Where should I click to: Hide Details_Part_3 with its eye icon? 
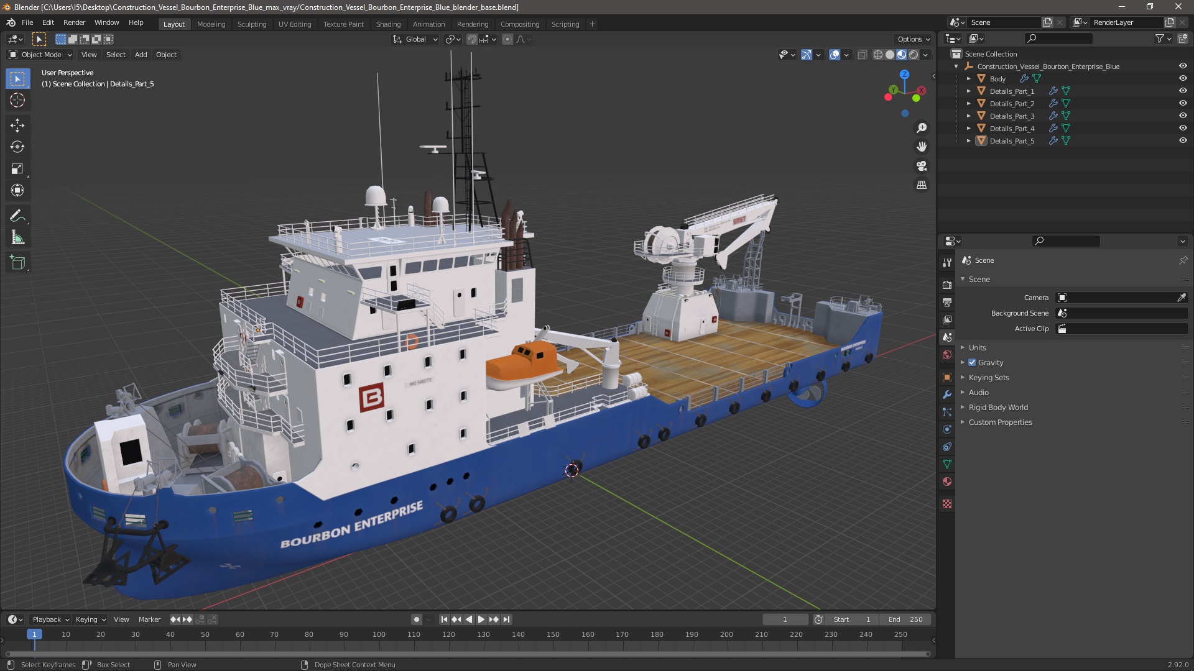(1183, 116)
